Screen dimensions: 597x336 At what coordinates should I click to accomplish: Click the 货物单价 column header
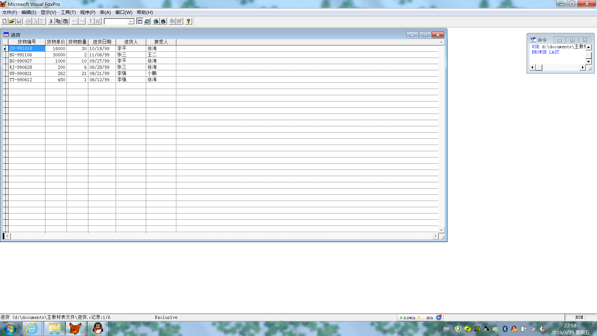(x=56, y=42)
